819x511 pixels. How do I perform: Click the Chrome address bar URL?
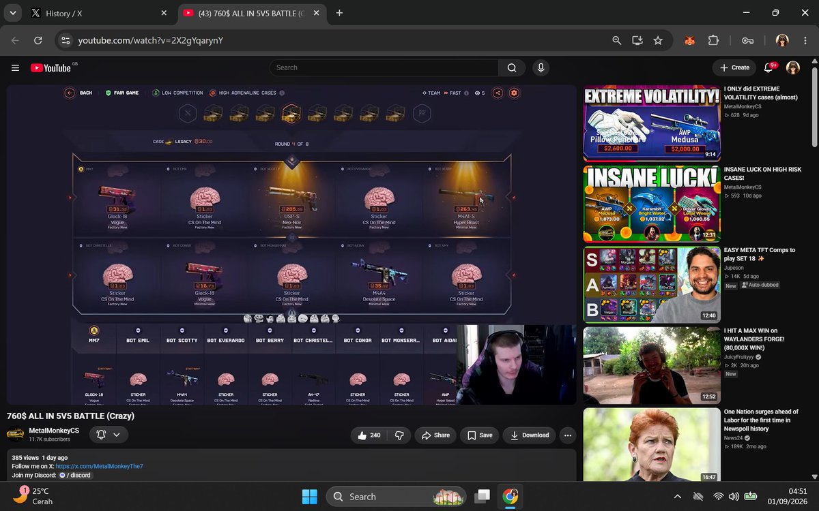pyautogui.click(x=151, y=40)
